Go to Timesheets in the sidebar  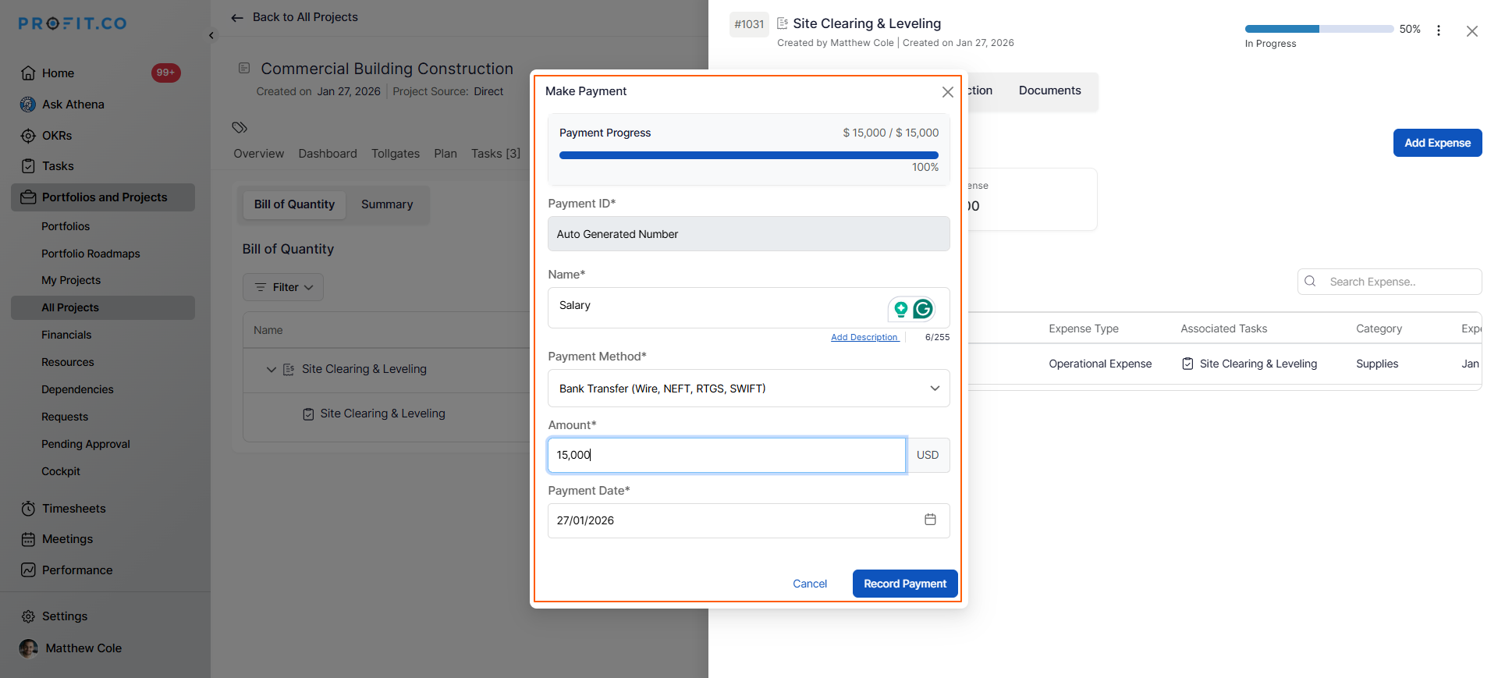click(x=73, y=509)
